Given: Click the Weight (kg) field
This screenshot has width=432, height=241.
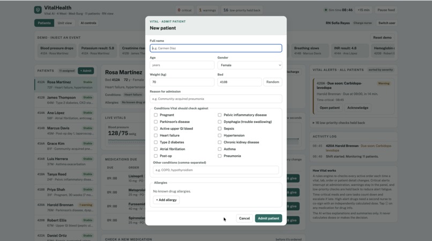Looking at the screenshot, I should click(182, 82).
